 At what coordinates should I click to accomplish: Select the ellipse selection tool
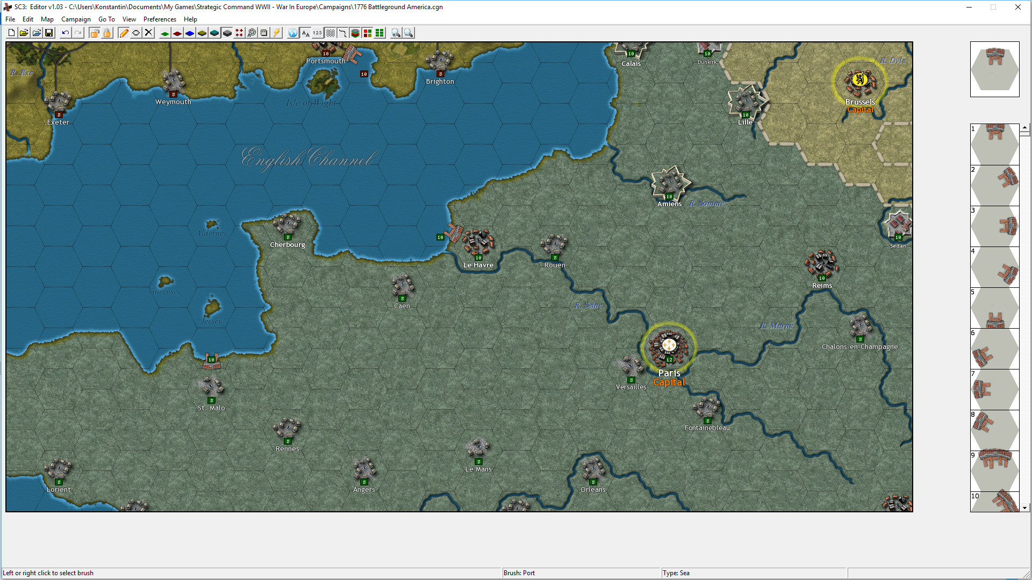(136, 33)
